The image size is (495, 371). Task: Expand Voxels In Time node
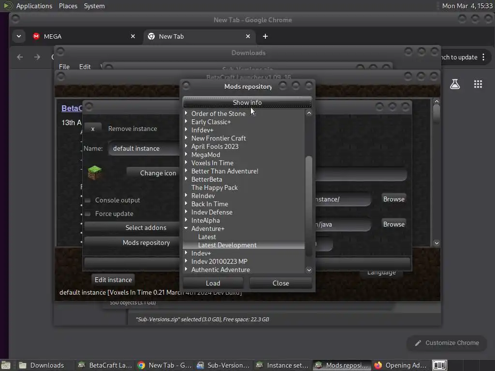point(186,162)
